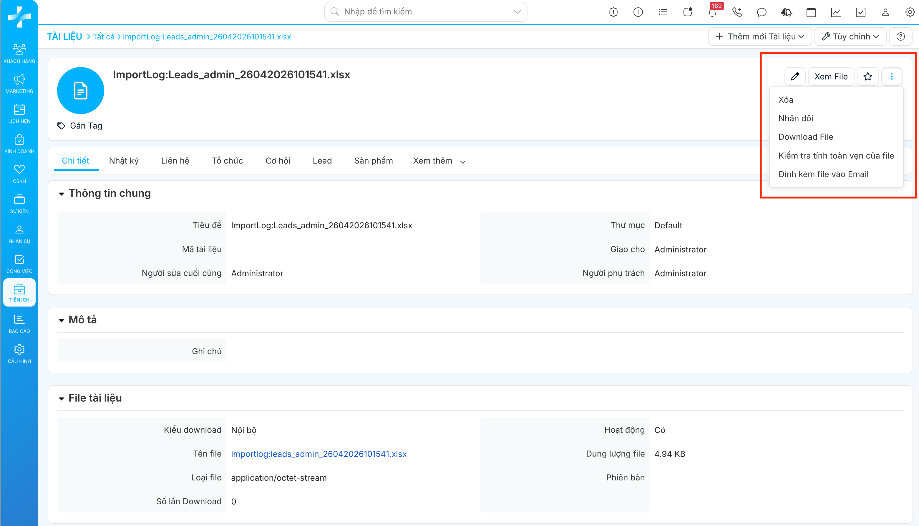Switch to the Nhật ký tab
The width and height of the screenshot is (919, 526).
coord(124,161)
